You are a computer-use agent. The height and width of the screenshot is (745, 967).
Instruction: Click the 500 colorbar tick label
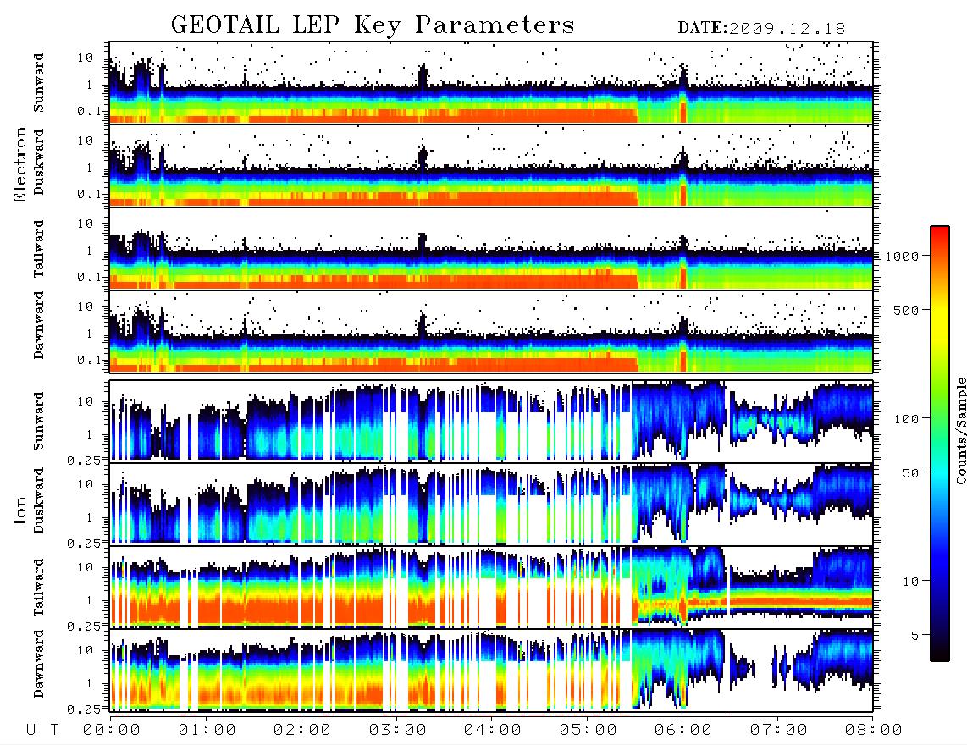pos(907,310)
